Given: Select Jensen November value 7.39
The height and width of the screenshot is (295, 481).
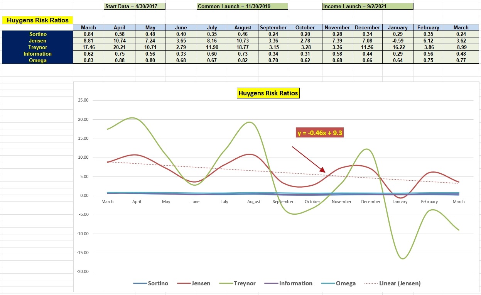Looking at the screenshot, I should pos(337,41).
